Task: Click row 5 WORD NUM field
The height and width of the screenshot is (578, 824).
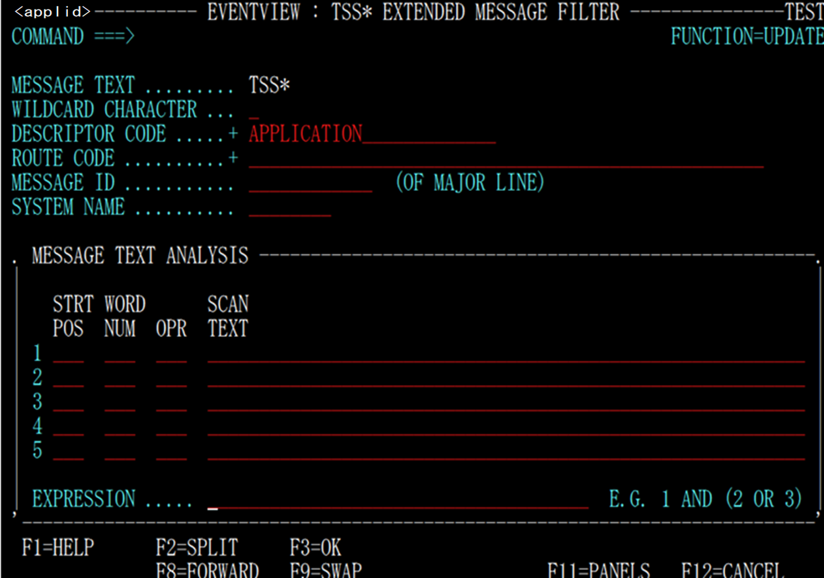Action: (120, 451)
